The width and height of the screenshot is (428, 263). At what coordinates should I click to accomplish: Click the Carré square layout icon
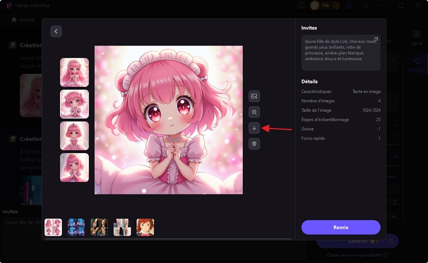pos(417,34)
